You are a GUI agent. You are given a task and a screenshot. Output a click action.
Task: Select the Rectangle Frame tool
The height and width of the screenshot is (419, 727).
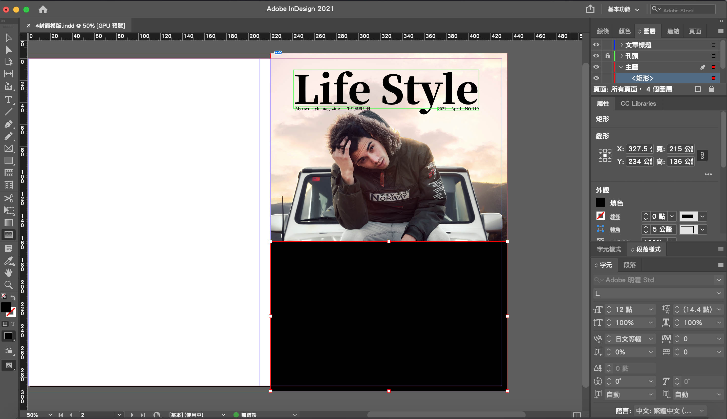[9, 149]
